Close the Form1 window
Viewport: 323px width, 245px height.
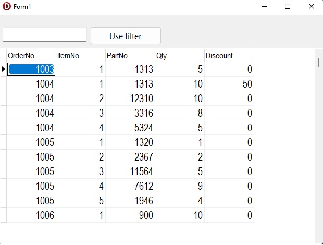click(312, 7)
